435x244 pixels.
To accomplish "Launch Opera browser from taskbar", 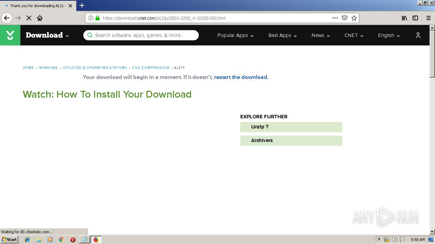I will pyautogui.click(x=73, y=240).
